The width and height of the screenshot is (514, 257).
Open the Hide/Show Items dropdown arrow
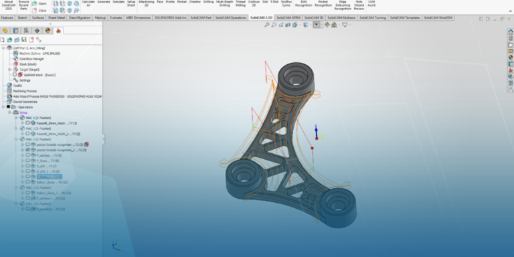pos(321,25)
